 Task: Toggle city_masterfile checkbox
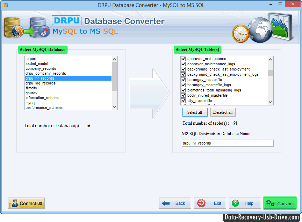pos(184,101)
